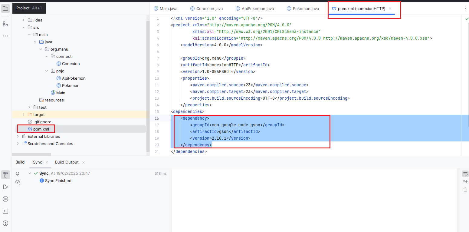The width and height of the screenshot is (469, 232).
Task: Click the green inspection checkmark
Action: coord(466,19)
